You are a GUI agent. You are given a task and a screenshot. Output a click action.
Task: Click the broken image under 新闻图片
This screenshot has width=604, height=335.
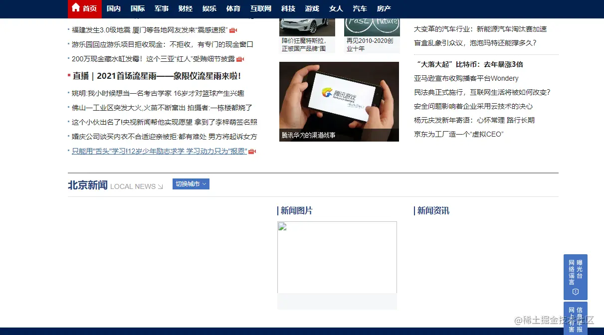(x=337, y=257)
